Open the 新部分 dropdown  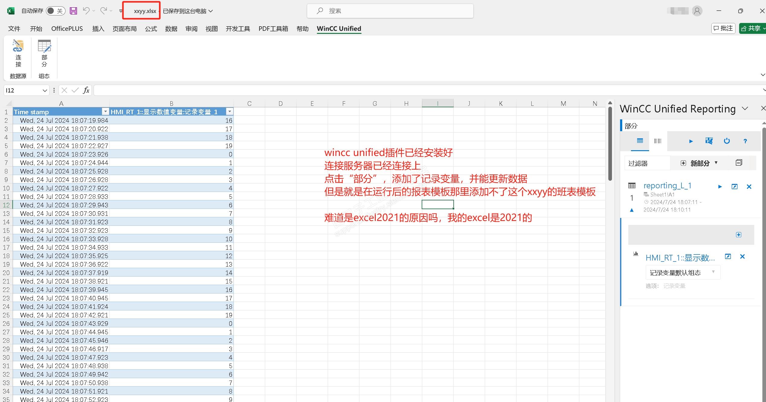[716, 163]
